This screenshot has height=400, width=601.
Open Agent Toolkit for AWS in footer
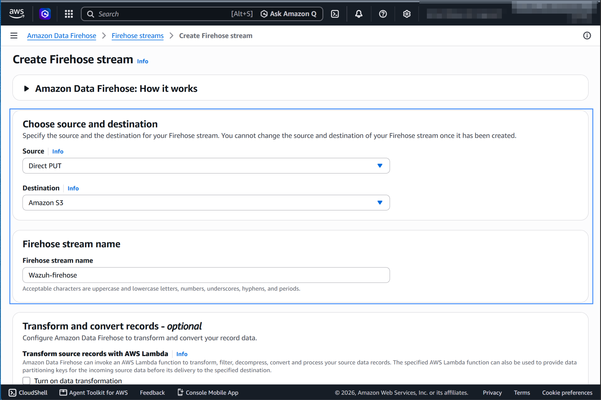pyautogui.click(x=94, y=392)
